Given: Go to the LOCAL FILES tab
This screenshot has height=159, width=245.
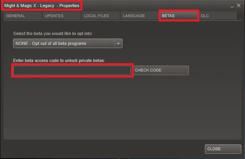Looking at the screenshot, I should [x=101, y=16].
